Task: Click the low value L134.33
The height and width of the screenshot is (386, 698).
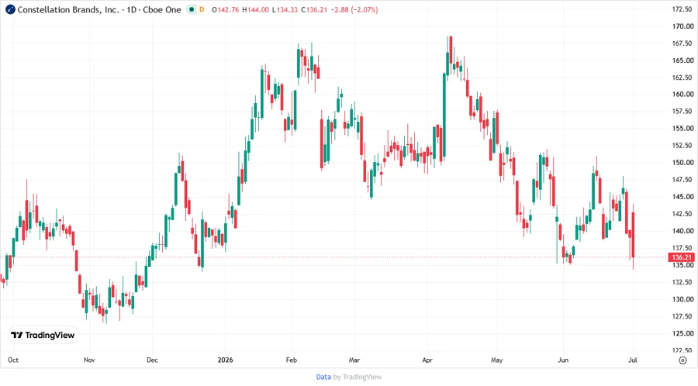Action: (x=285, y=9)
